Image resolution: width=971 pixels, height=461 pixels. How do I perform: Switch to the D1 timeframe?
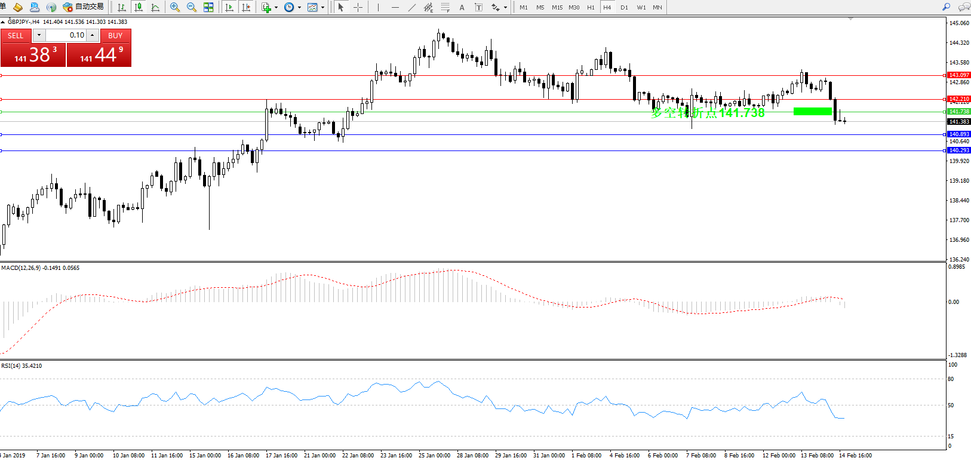coord(624,7)
